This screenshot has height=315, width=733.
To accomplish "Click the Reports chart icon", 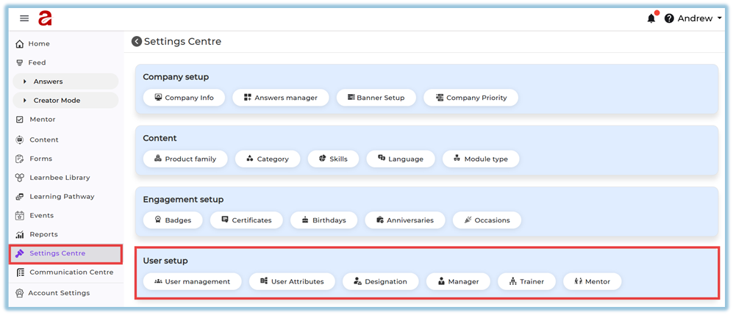I will [x=20, y=234].
